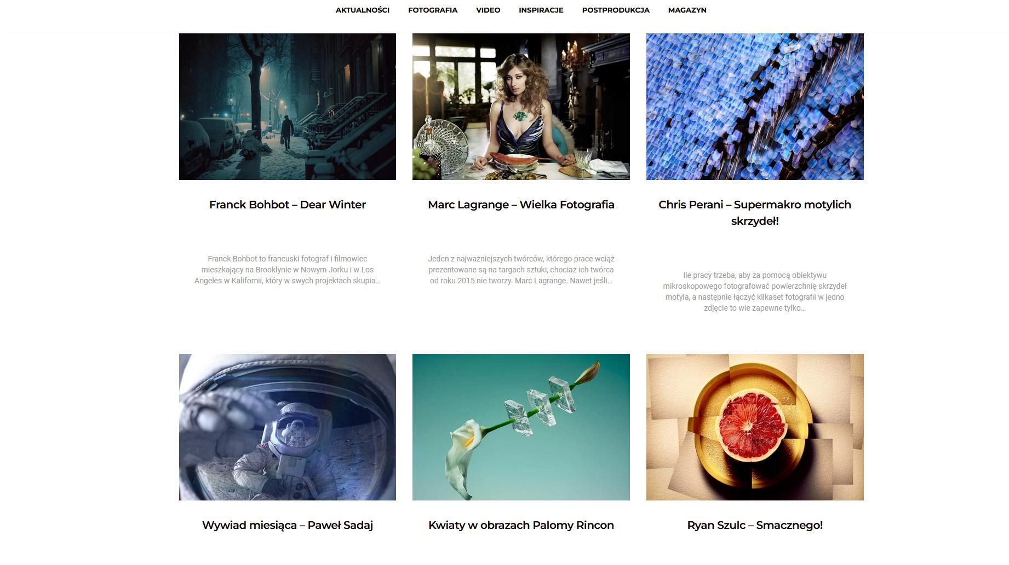Click the Marc Lagrange excerpt paragraph
This screenshot has width=1009, height=565.
tap(521, 270)
